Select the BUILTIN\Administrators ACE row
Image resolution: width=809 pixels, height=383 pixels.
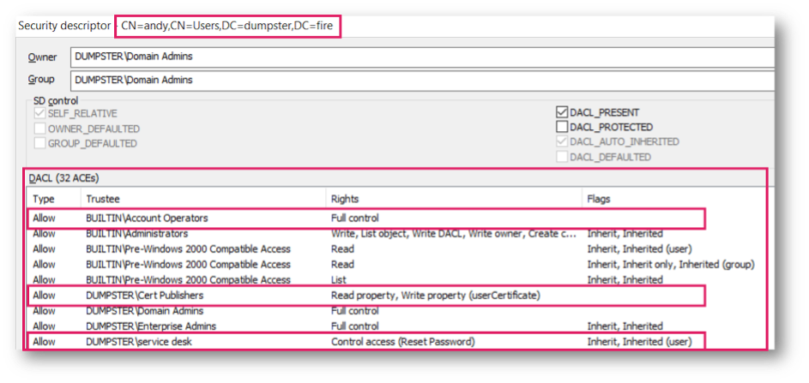[x=396, y=234]
